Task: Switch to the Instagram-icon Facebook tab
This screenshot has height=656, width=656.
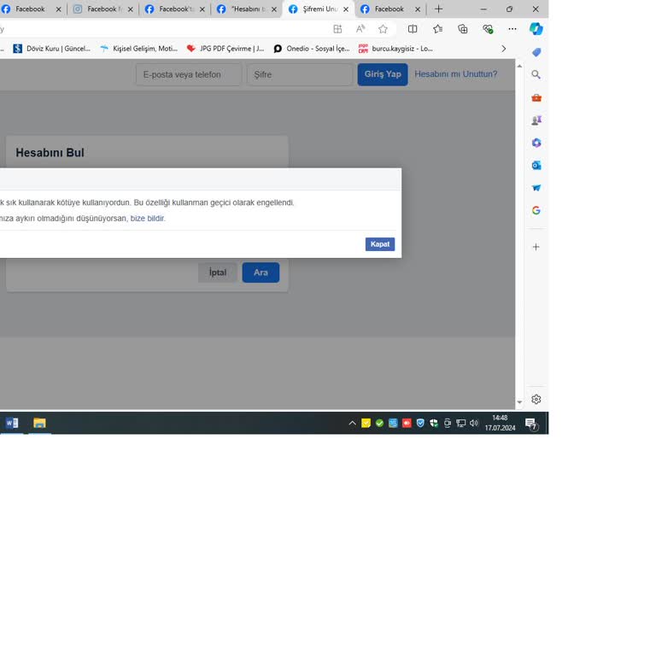Action: [x=102, y=9]
